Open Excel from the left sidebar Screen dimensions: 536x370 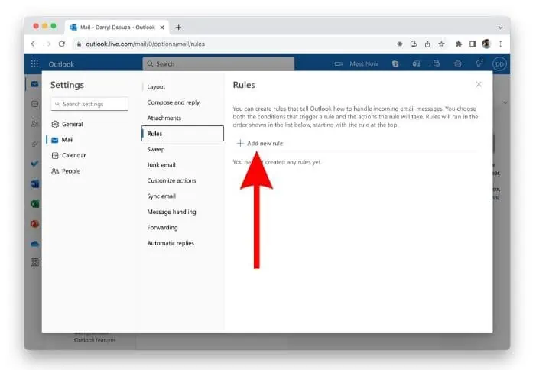34,203
